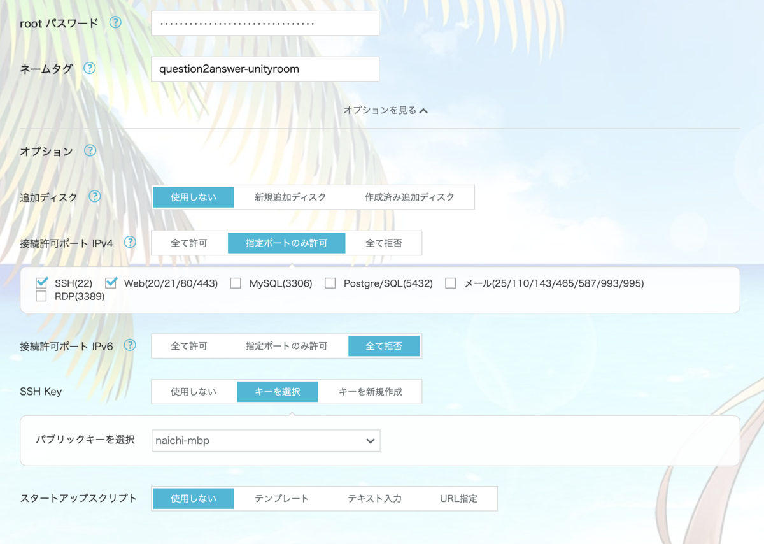The height and width of the screenshot is (544, 764).
Task: Open help for 追加ディスク
Action: click(94, 197)
